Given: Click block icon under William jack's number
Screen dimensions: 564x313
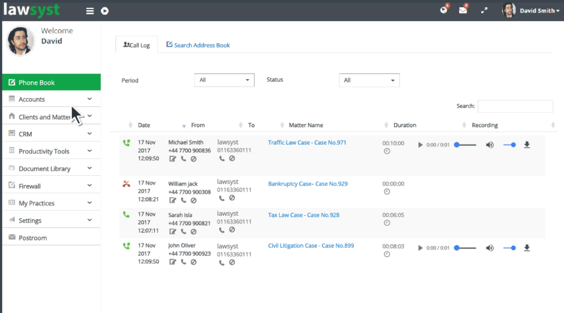Looking at the screenshot, I should coord(194,200).
